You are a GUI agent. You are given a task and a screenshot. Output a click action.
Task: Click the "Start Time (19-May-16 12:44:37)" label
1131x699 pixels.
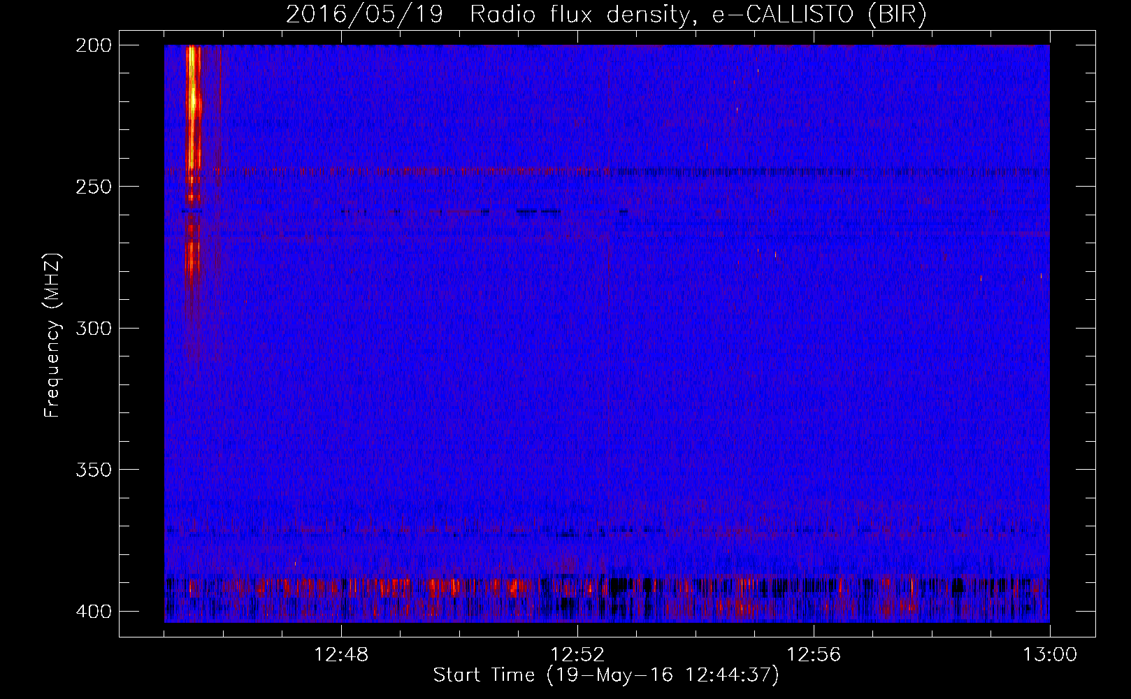click(606, 675)
